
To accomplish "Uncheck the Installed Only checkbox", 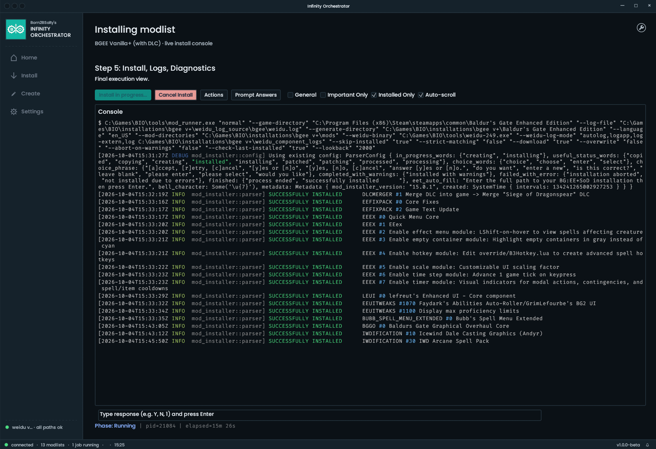I will [374, 95].
